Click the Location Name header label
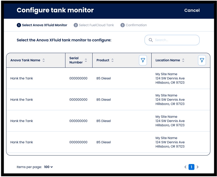This screenshot has width=217, height=177. (x=168, y=60)
